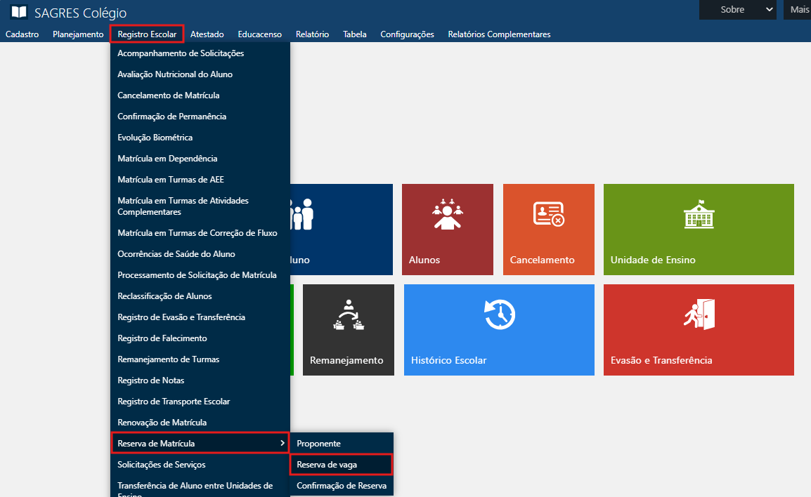Select Avaliação Nutricional do Aluno
The height and width of the screenshot is (497, 811).
(x=200, y=74)
